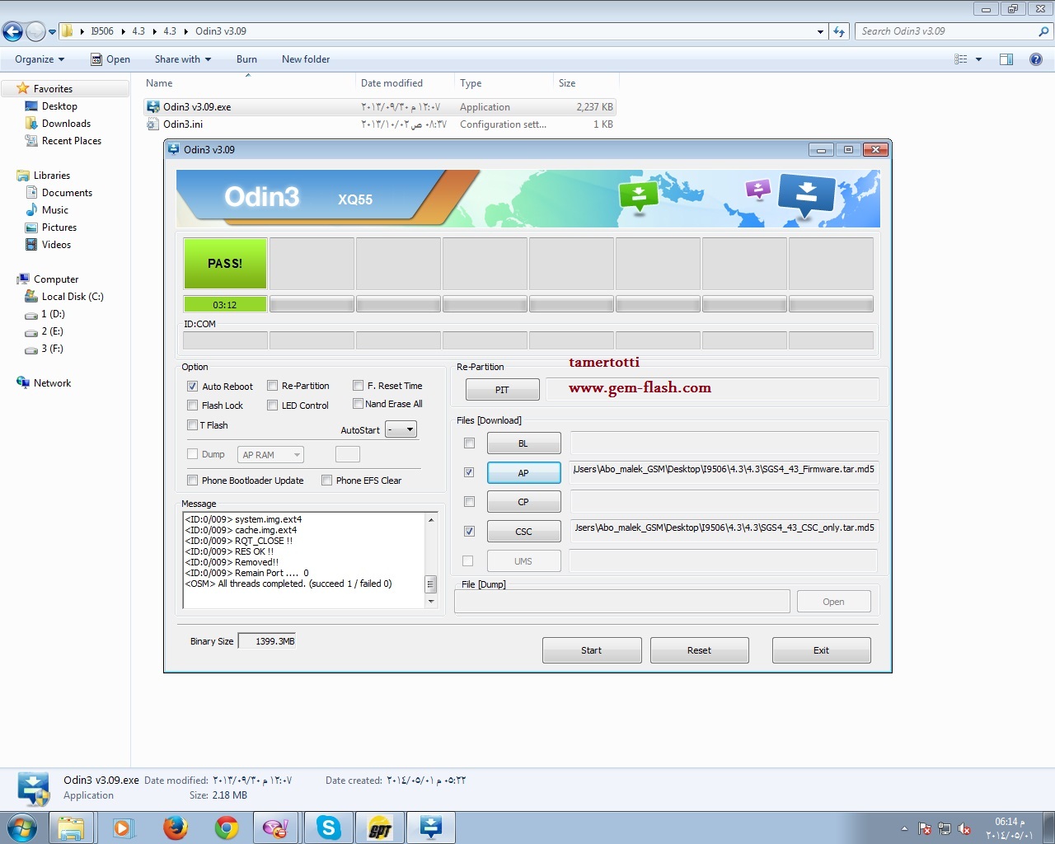
Task: Sort by Date modified column
Action: tap(405, 83)
